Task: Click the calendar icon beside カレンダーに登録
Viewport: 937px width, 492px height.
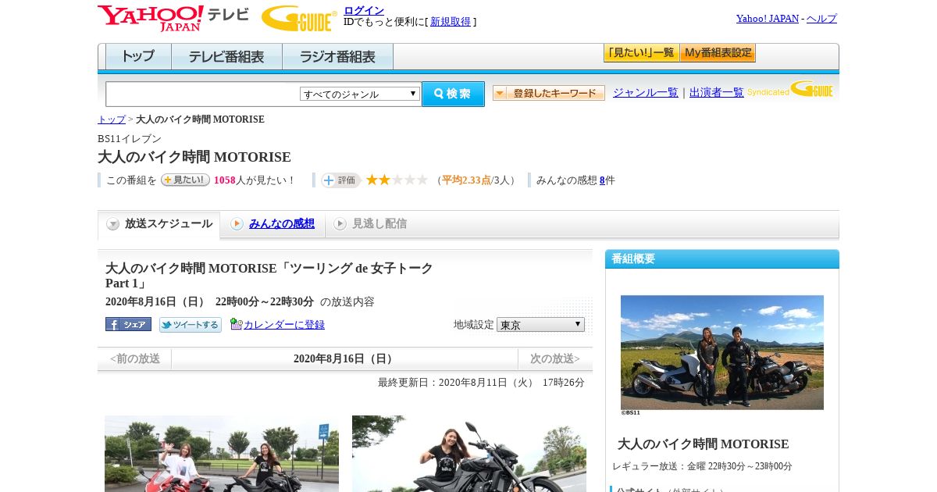Action: click(236, 324)
